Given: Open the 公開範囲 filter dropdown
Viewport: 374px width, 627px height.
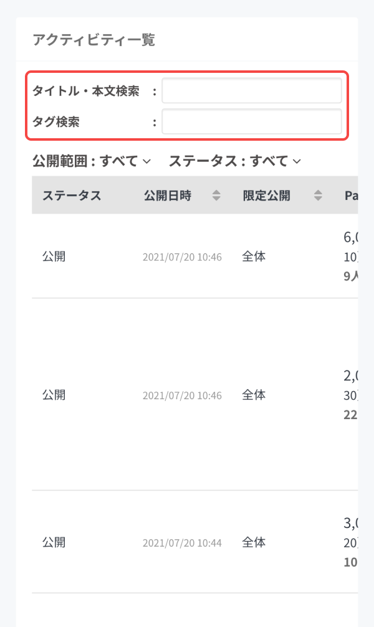Looking at the screenshot, I should coord(92,161).
